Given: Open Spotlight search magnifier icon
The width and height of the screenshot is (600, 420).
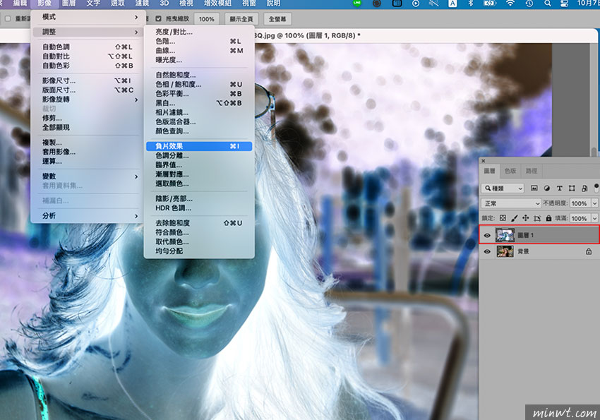Looking at the screenshot, I should [x=548, y=4].
